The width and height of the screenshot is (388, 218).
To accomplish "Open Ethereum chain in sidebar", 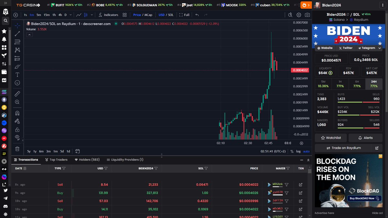I will point(4,100).
